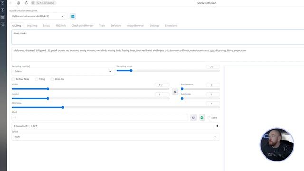Enable Restore faces checkbox
304x171 pixels.
click(13, 79)
